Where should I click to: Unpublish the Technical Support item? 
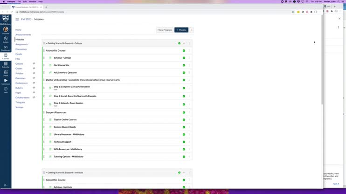point(184,142)
